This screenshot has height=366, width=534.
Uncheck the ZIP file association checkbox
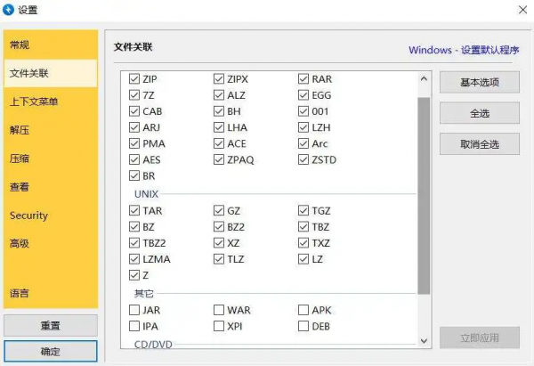pos(134,79)
